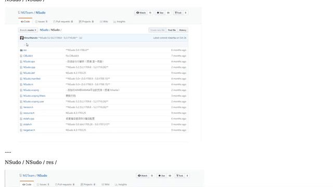Open the Version.h file link
The width and height of the screenshot is (333, 187).
[28, 108]
